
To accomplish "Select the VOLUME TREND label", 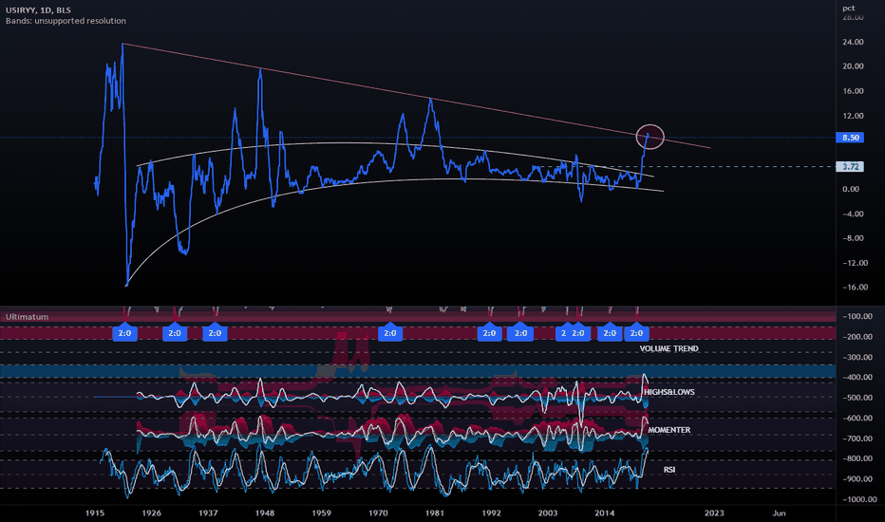I will point(668,348).
